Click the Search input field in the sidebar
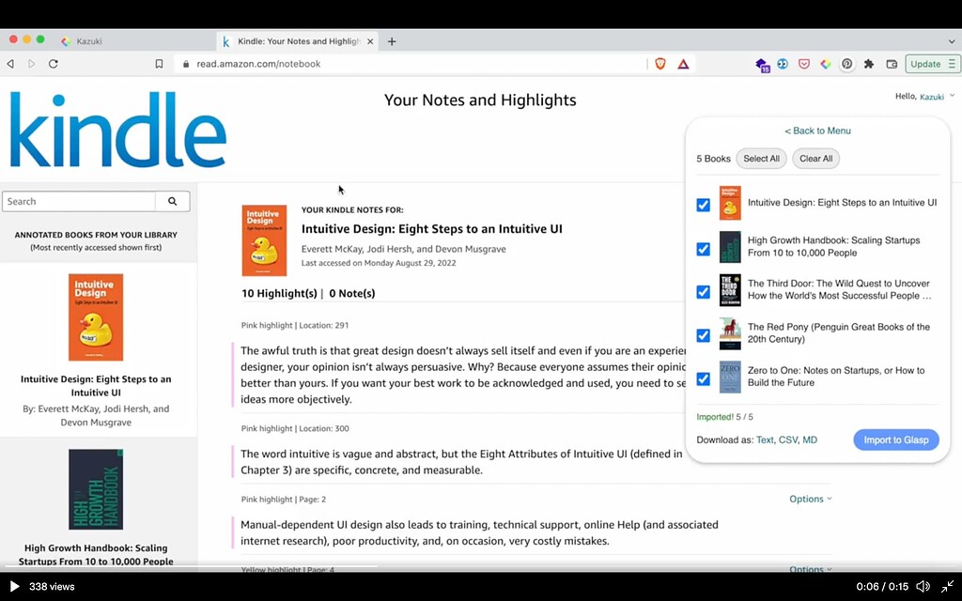This screenshot has height=601, width=962. 78,201
